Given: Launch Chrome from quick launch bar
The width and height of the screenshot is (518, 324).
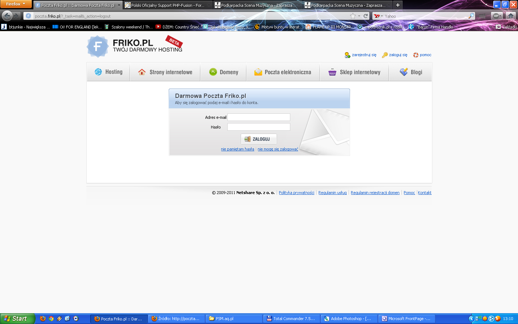Looking at the screenshot, I should tap(51, 319).
